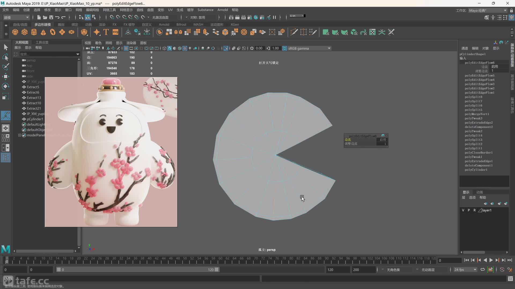Open the Substance menu
Image resolution: width=515 pixels, height=289 pixels.
tap(205, 10)
